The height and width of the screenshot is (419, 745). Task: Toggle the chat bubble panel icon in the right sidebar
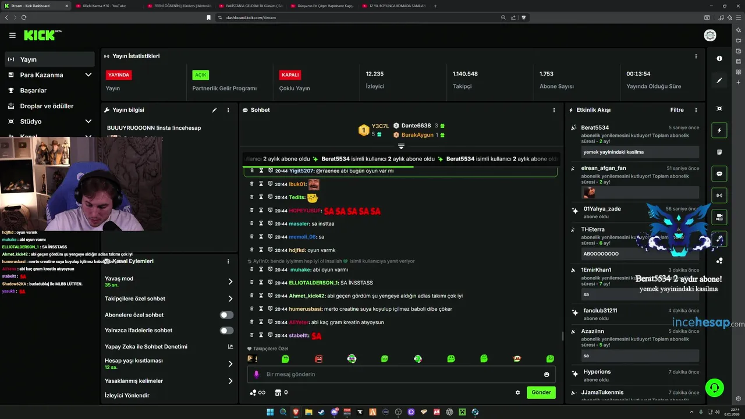[719, 173]
